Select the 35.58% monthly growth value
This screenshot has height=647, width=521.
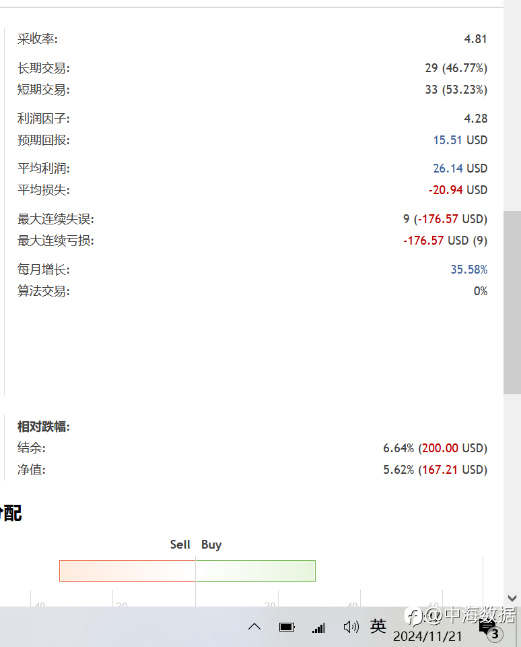(469, 270)
